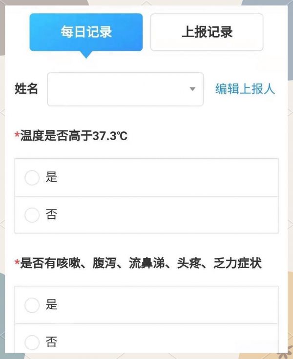Select 是 radio for cough symptoms question
This screenshot has height=359, width=293.
coord(32,305)
